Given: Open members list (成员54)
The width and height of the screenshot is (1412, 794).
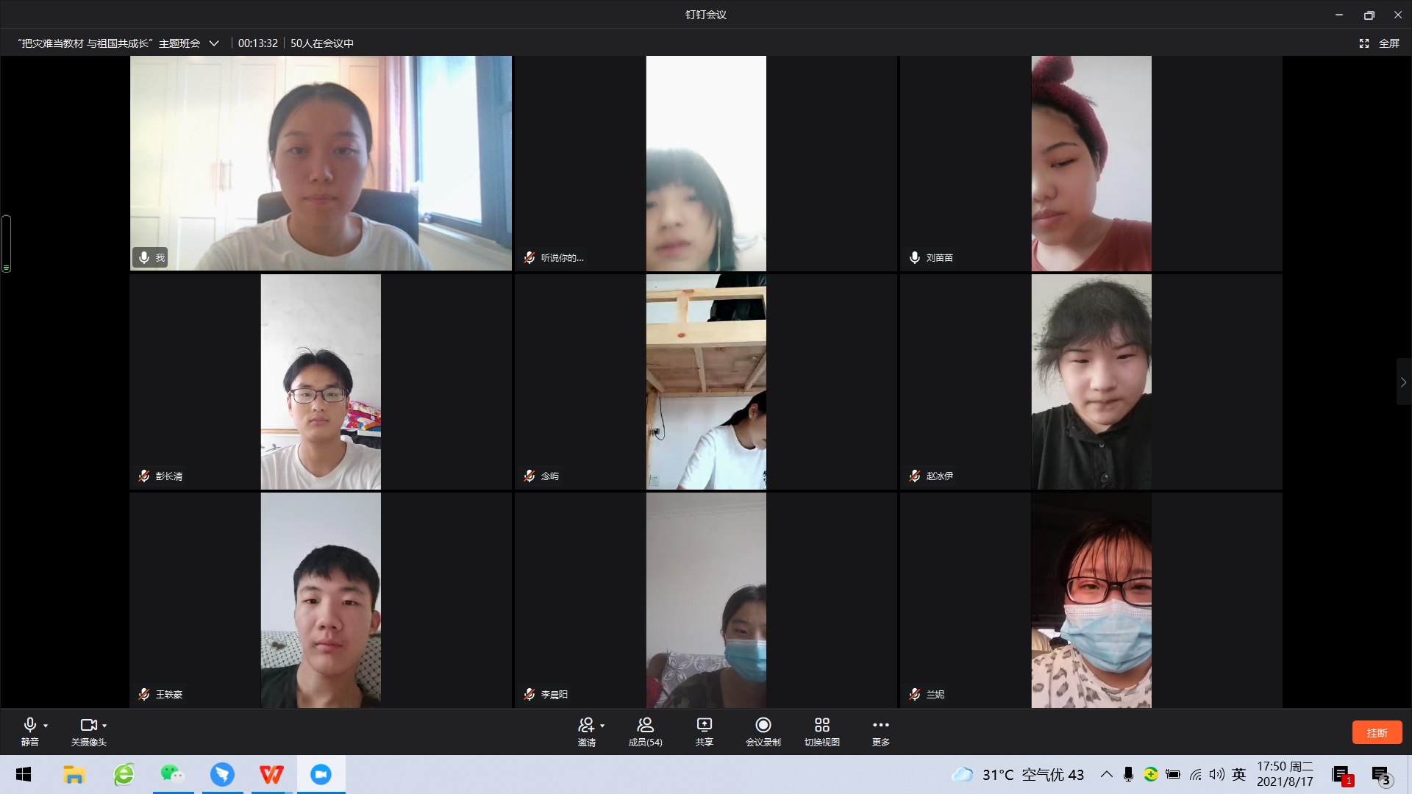Looking at the screenshot, I should (645, 726).
